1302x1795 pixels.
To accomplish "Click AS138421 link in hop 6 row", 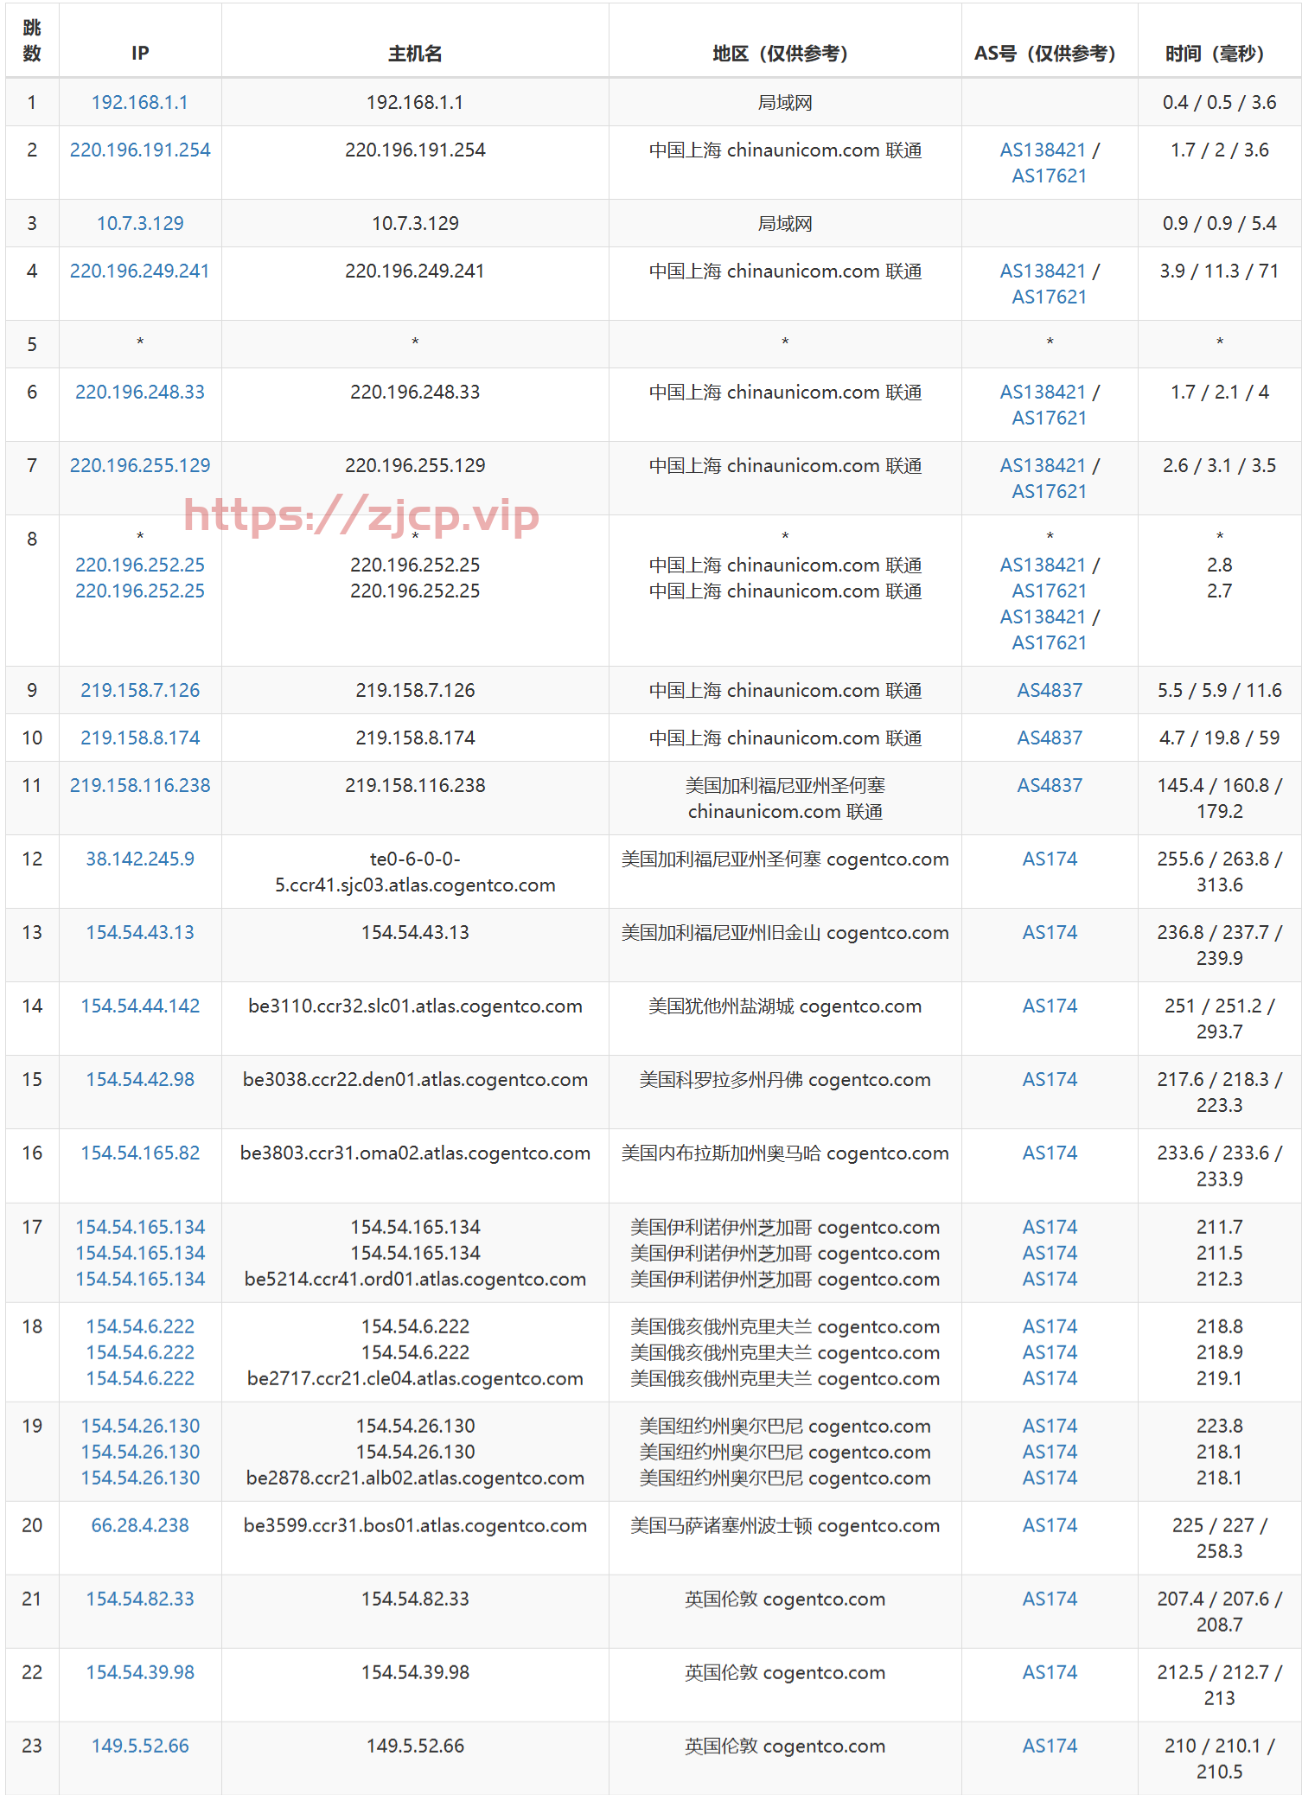I will coord(1043,392).
